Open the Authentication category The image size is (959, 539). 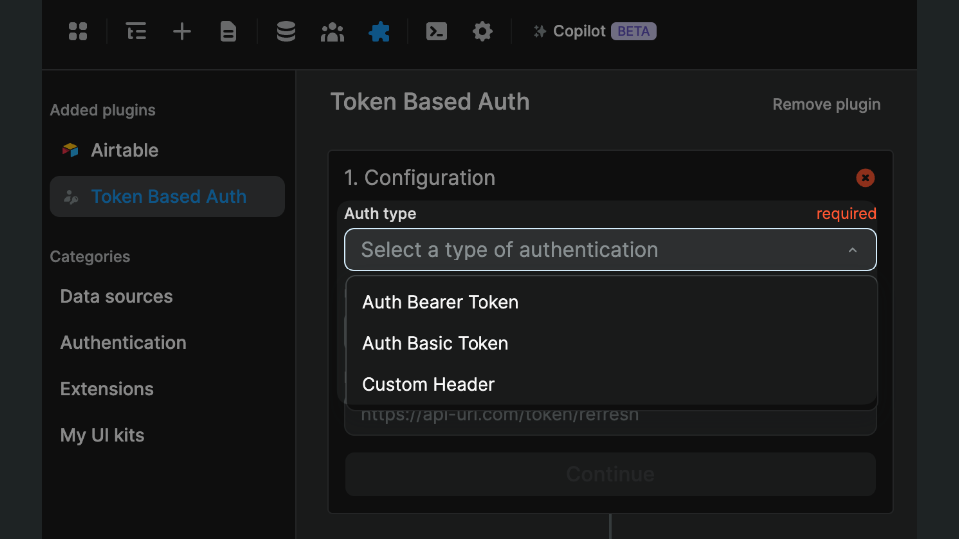click(x=123, y=343)
